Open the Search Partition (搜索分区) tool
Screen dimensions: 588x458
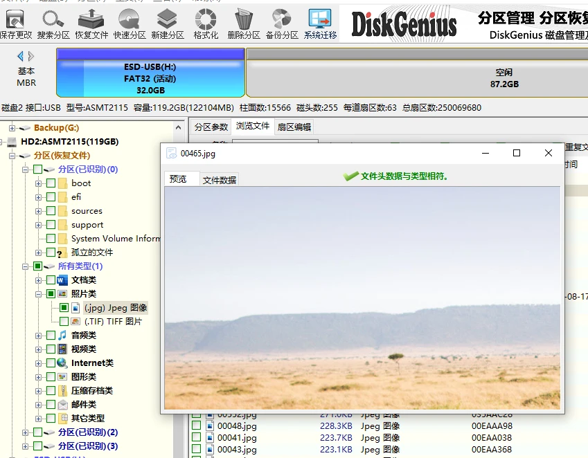click(x=53, y=24)
